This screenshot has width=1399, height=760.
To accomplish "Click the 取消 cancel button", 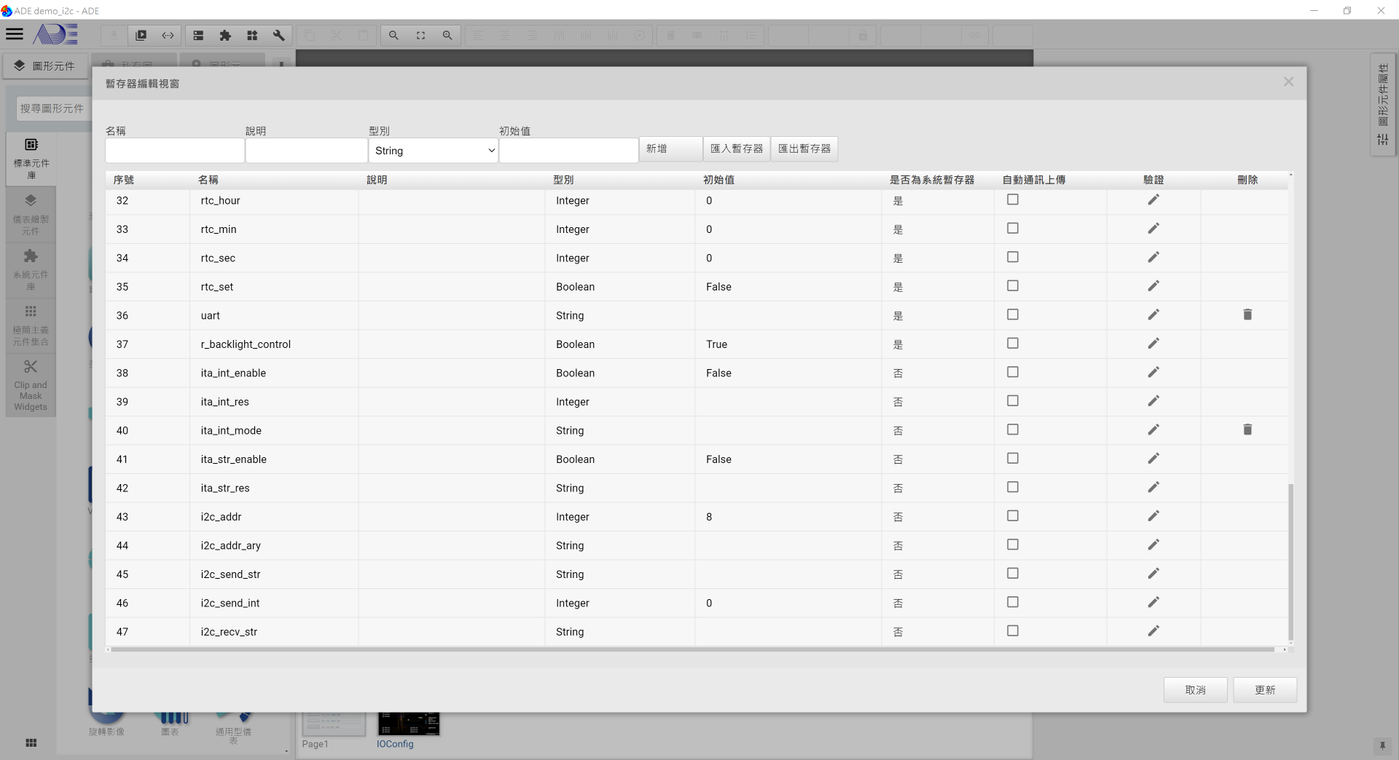I will (1195, 690).
